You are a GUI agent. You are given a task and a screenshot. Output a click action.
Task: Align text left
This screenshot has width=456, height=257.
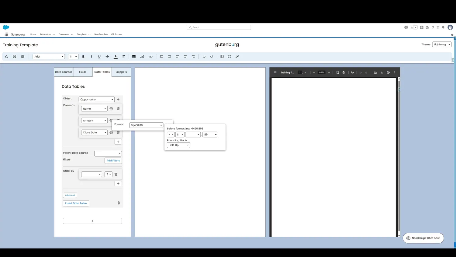pos(177,57)
